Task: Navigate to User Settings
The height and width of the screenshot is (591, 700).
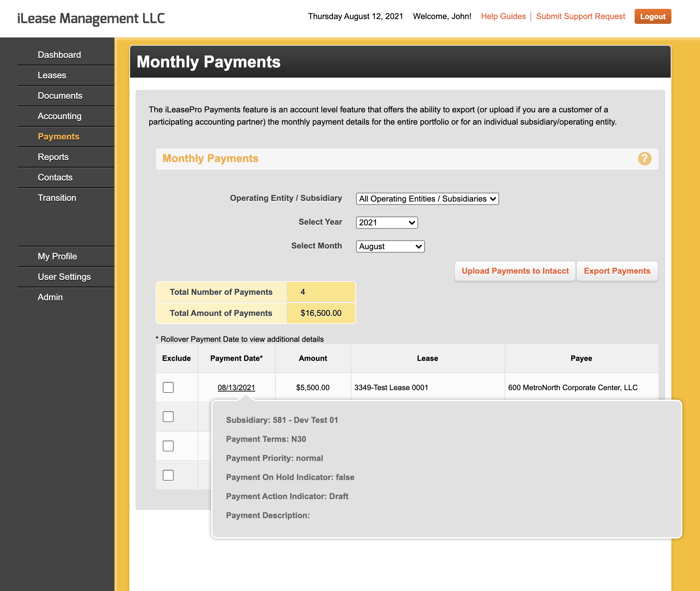Action: tap(64, 277)
